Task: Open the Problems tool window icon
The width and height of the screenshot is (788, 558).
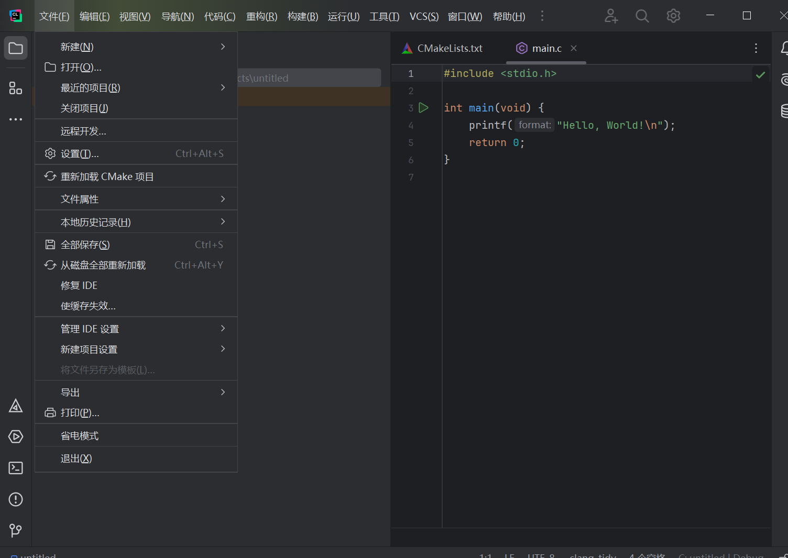Action: point(16,499)
